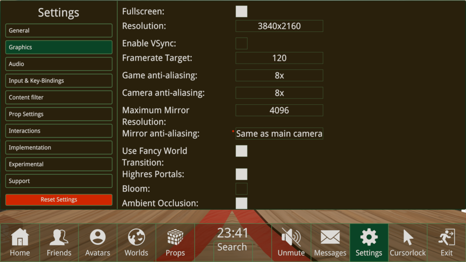466x262 pixels.
Task: Open Mirror anti-aliasing Same as main camera dropdown
Action: click(x=279, y=133)
